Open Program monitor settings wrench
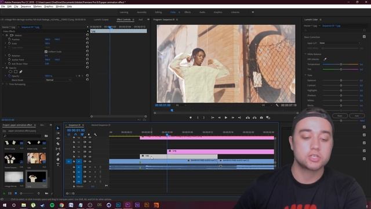Viewport: 371px width, 209px height. click(x=277, y=105)
